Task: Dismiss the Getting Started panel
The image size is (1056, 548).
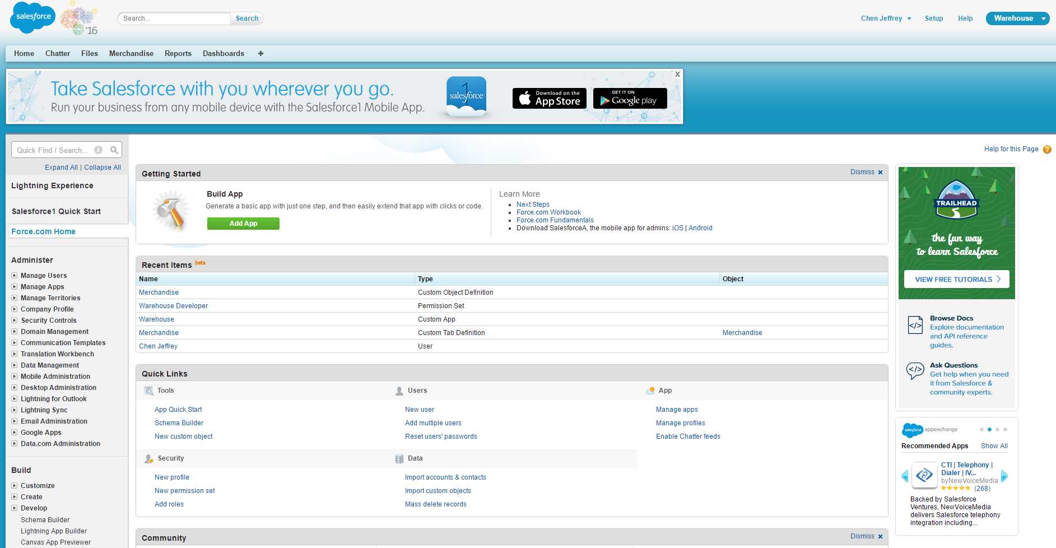Action: point(866,172)
